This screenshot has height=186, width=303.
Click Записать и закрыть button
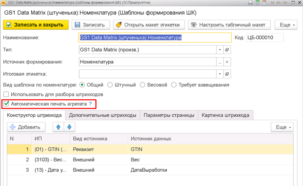(36, 25)
